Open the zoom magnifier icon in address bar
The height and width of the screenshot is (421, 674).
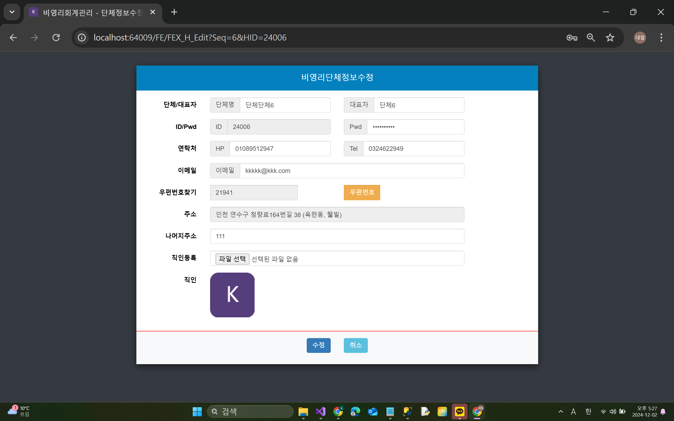(x=591, y=38)
